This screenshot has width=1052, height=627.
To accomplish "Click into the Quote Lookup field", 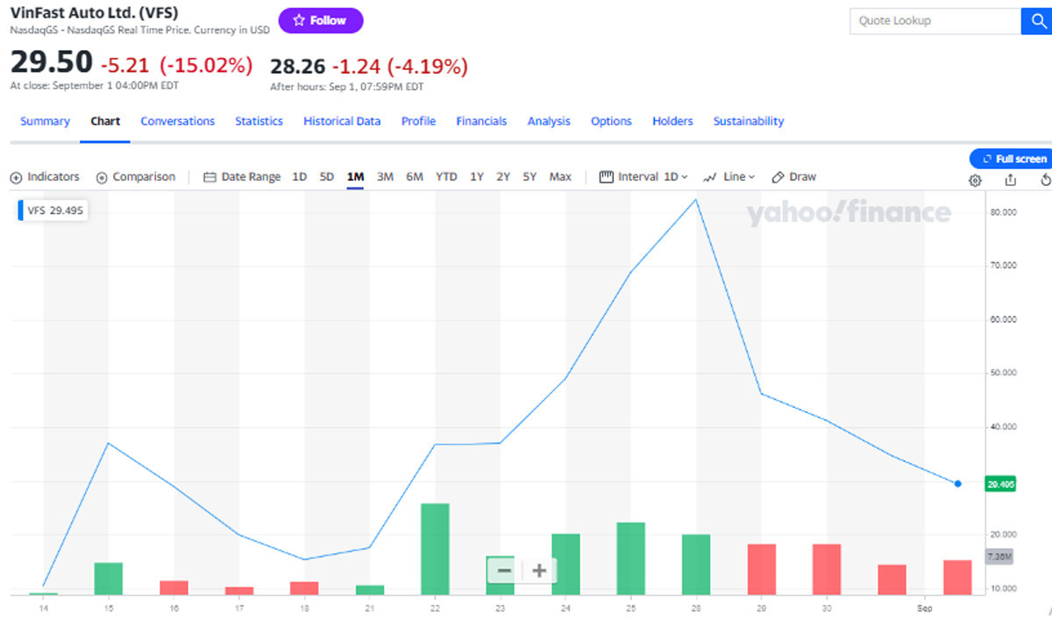I will (935, 21).
